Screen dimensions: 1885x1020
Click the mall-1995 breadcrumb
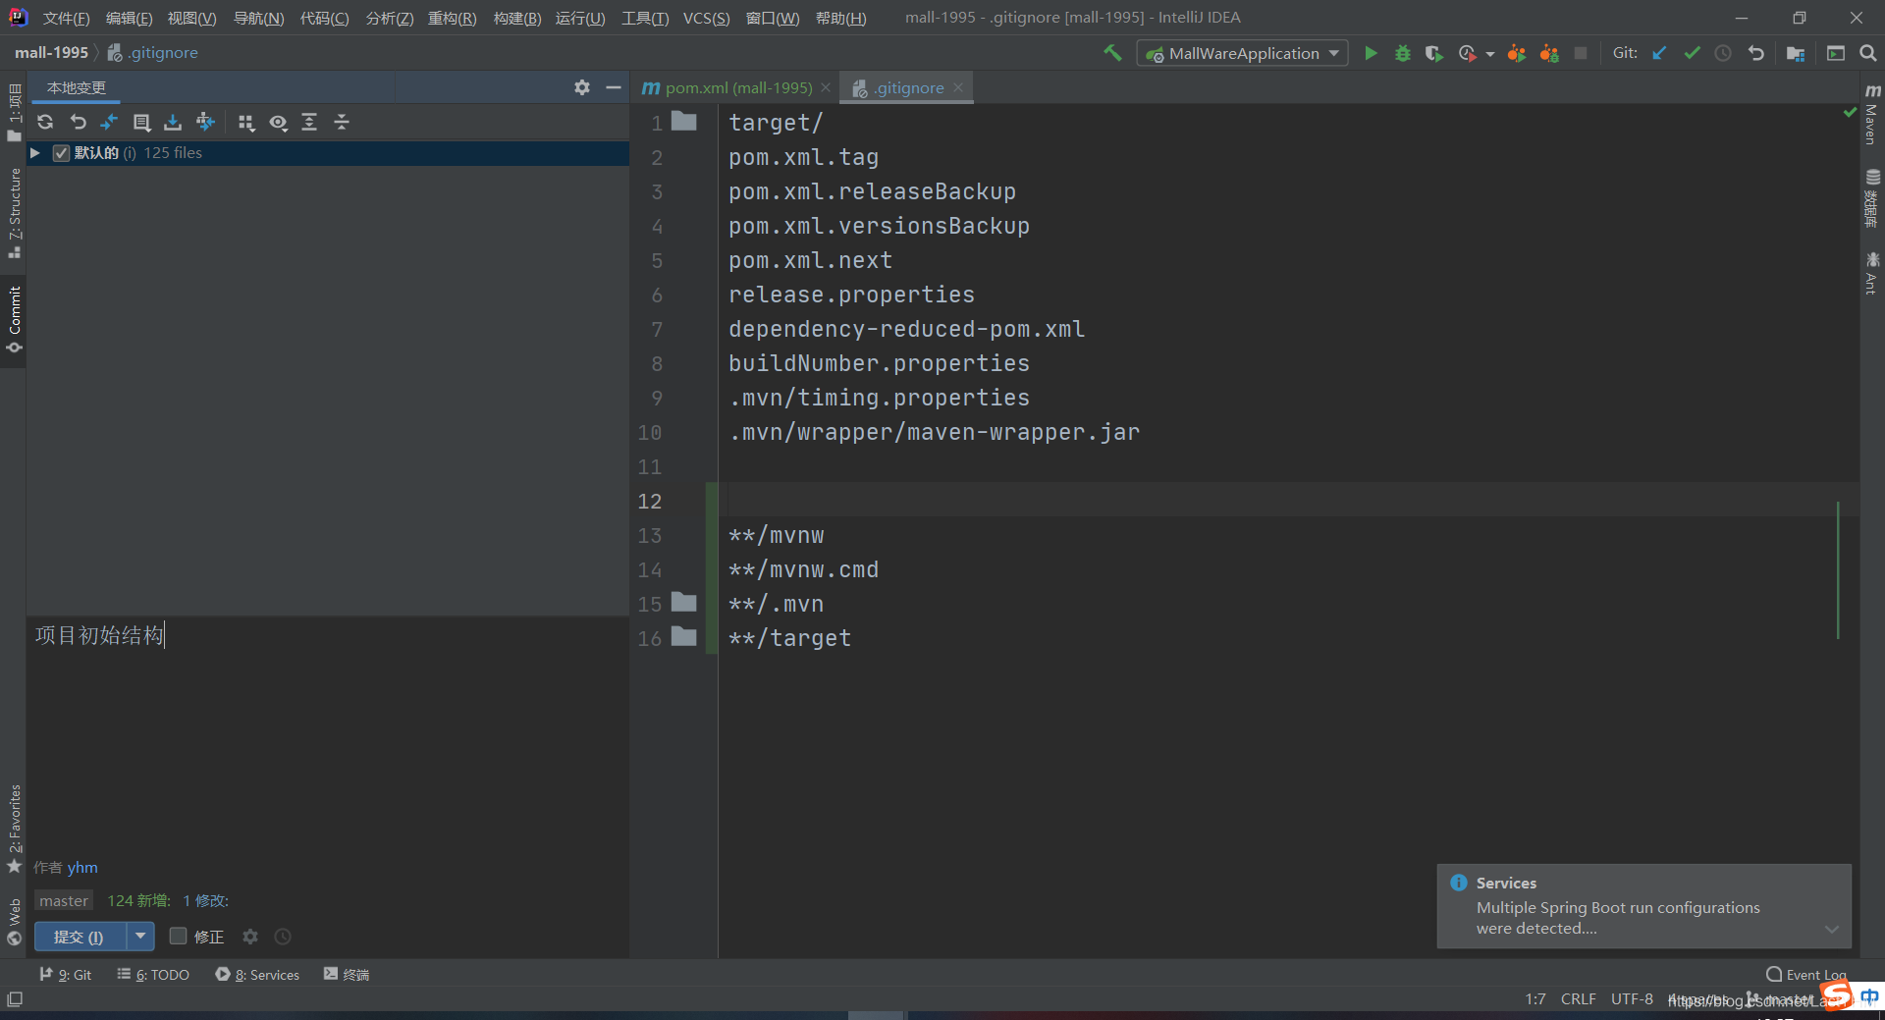coord(51,53)
